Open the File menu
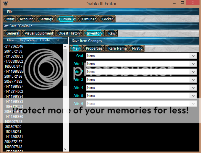Screen dimensions: 201x153 point(10,12)
